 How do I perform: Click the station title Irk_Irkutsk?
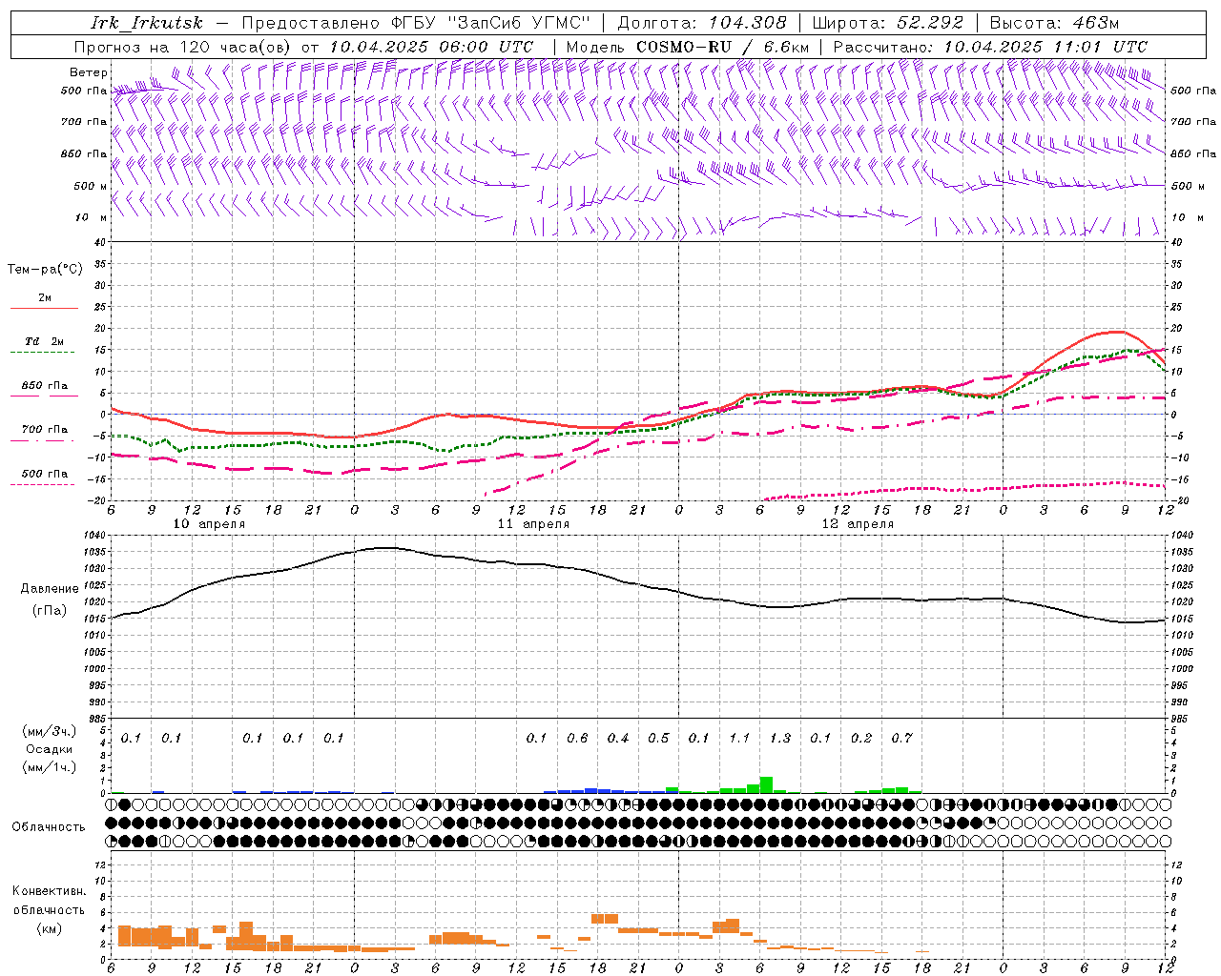[x=146, y=23]
